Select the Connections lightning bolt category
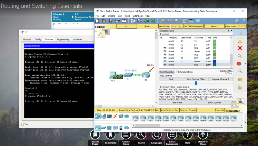Screen dimensions: 258x146 pos(115,116)
